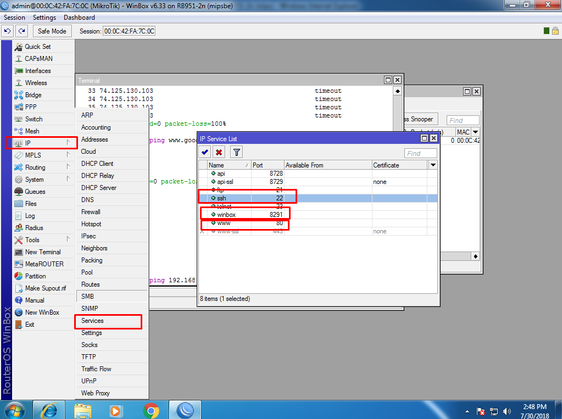Click Find field in background window
The height and width of the screenshot is (419, 562).
463,120
